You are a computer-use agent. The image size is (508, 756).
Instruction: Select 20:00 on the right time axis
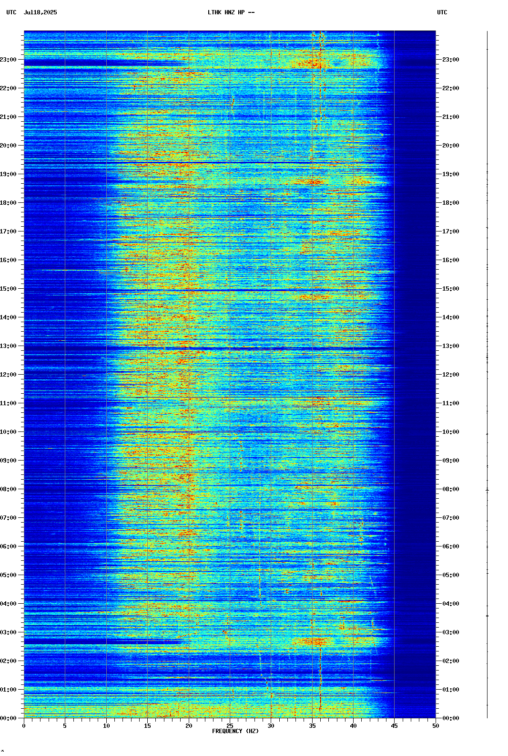coord(451,146)
